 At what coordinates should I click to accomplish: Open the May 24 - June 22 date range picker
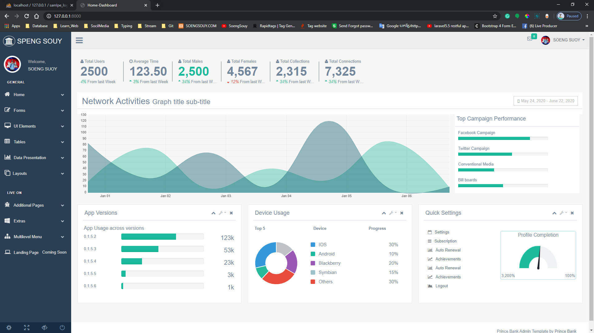(545, 101)
